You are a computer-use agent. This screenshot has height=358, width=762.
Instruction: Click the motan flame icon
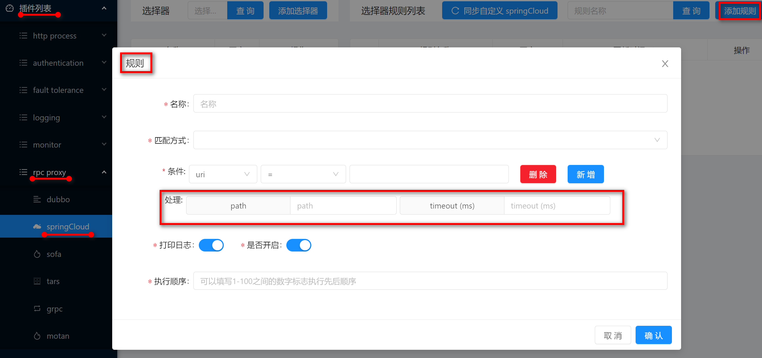tap(37, 336)
